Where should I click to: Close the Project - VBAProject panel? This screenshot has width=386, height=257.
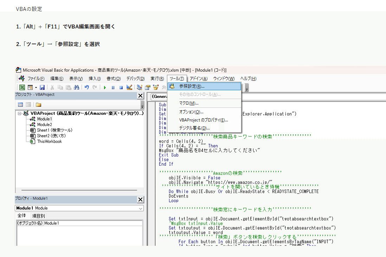click(140, 95)
